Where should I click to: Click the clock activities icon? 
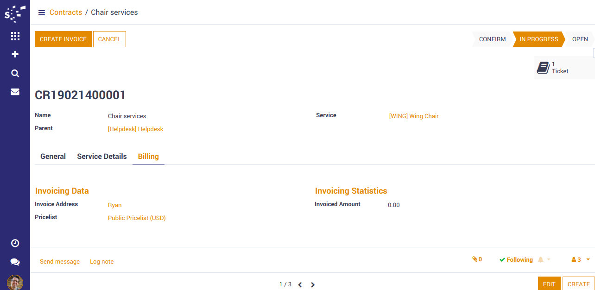click(x=15, y=243)
